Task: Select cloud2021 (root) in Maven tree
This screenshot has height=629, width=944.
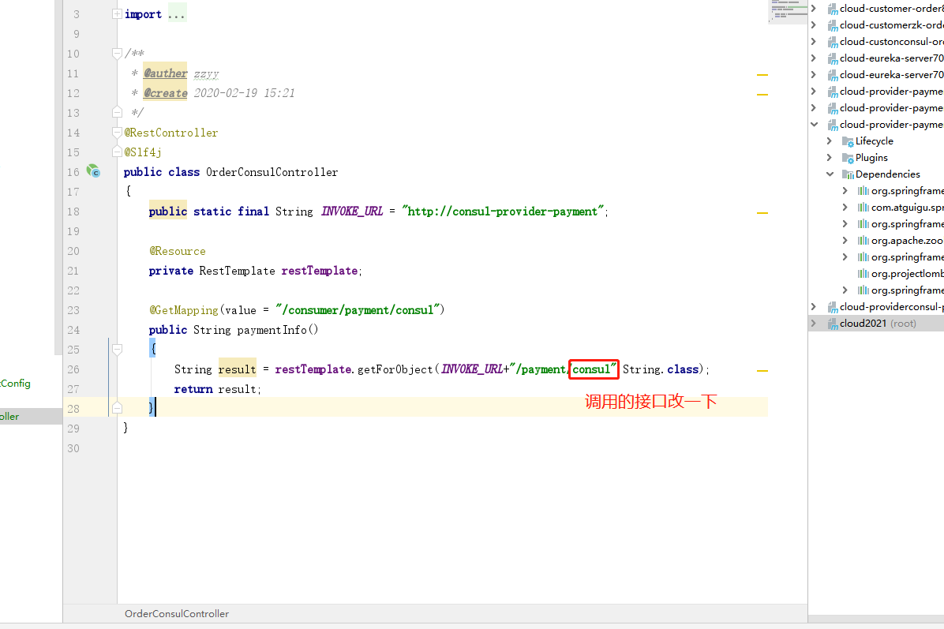Action: [876, 324]
